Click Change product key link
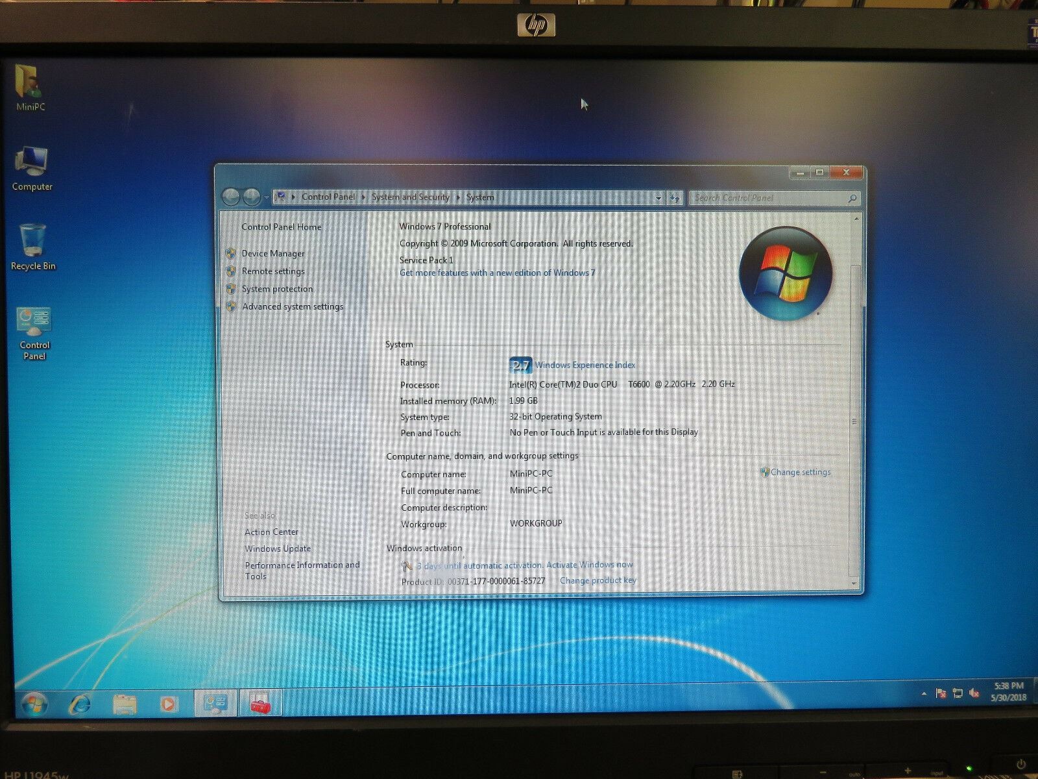This screenshot has height=779, width=1038. [598, 580]
